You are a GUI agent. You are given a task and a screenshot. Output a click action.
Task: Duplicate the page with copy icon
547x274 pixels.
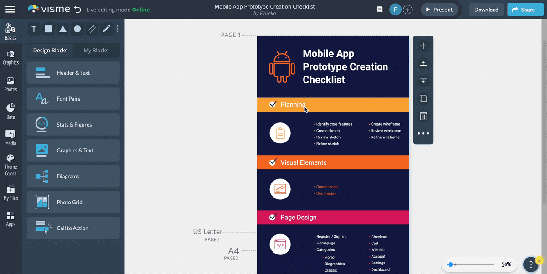pos(423,98)
